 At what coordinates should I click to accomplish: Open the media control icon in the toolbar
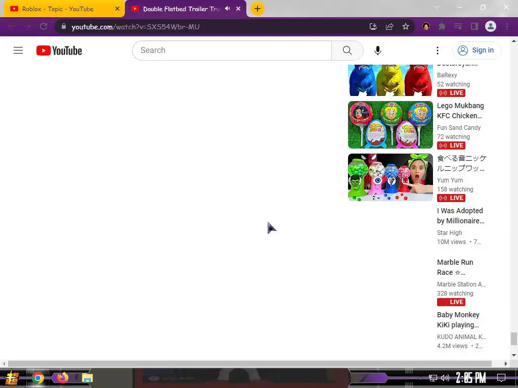point(458,26)
